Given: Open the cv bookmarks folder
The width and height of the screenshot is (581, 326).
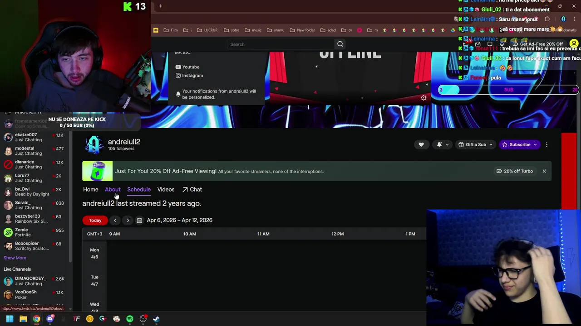Looking at the screenshot, I should click(347, 30).
